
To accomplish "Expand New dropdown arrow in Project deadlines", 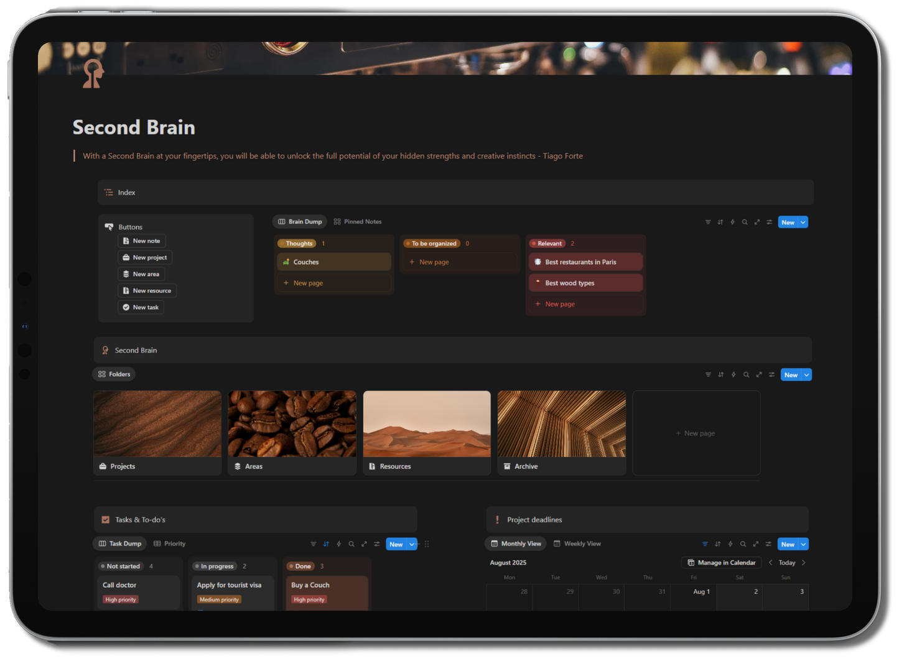I will [803, 544].
